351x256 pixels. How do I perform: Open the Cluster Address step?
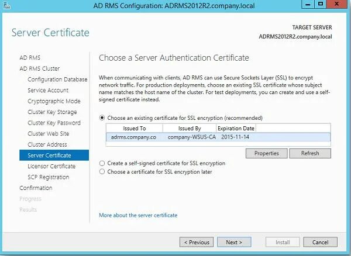pos(47,144)
